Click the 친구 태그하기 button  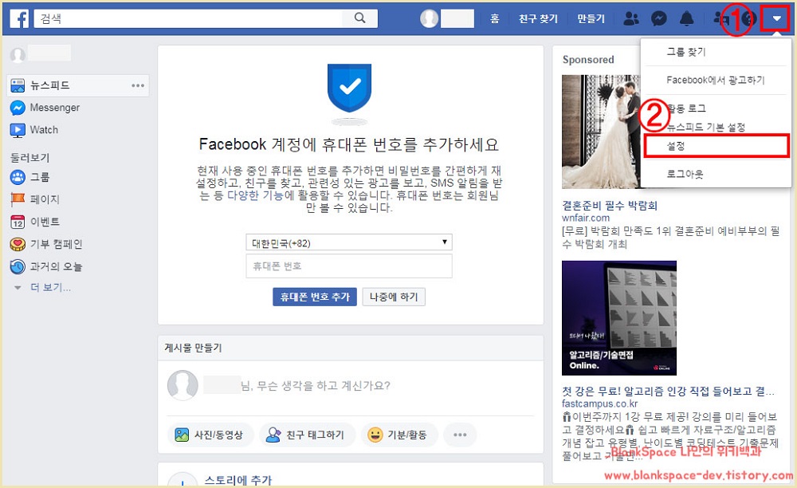[307, 435]
